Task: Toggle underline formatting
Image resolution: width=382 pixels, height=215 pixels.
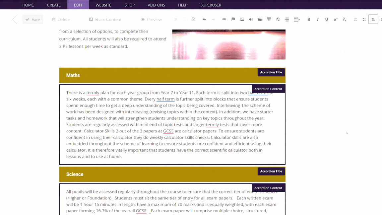Action: click(326, 19)
